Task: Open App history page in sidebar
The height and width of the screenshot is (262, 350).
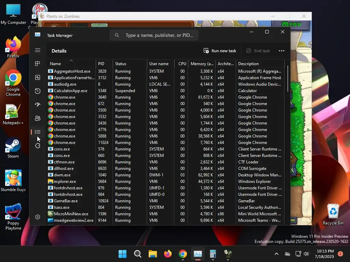Action: 38,91
